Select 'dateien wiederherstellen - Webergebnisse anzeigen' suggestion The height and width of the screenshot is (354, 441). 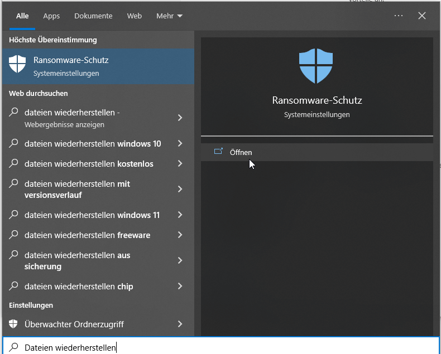98,118
